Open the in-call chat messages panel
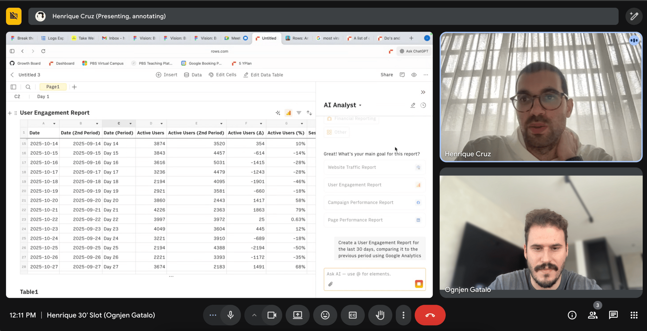Viewport: 647px width, 331px height. pyautogui.click(x=613, y=315)
